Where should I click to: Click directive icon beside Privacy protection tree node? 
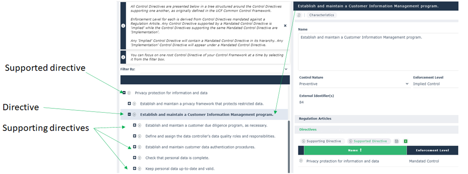(129, 93)
